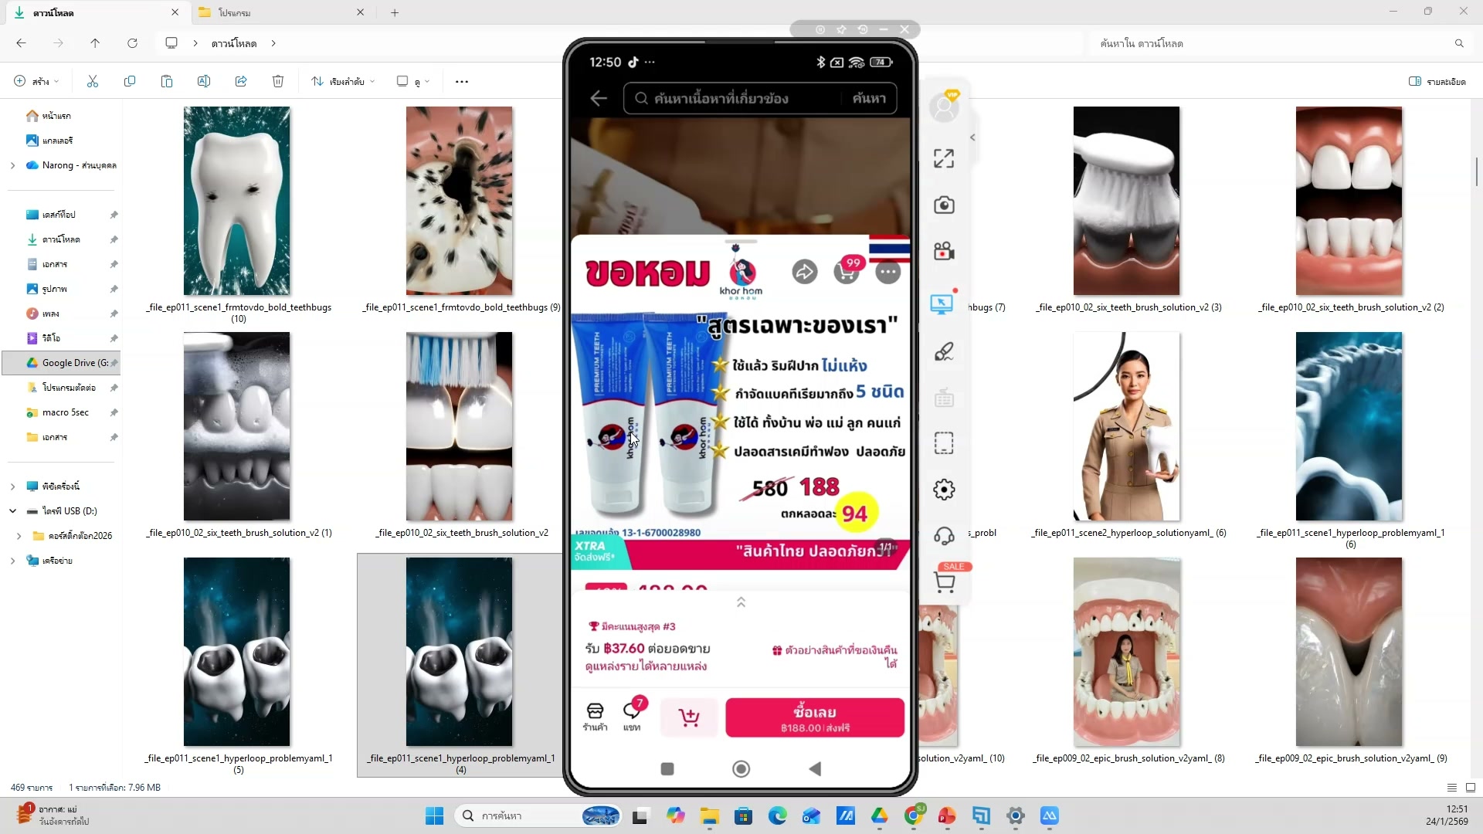Open the เรียงลำดับ sort dropdown
Image resolution: width=1483 pixels, height=834 pixels.
click(x=342, y=81)
